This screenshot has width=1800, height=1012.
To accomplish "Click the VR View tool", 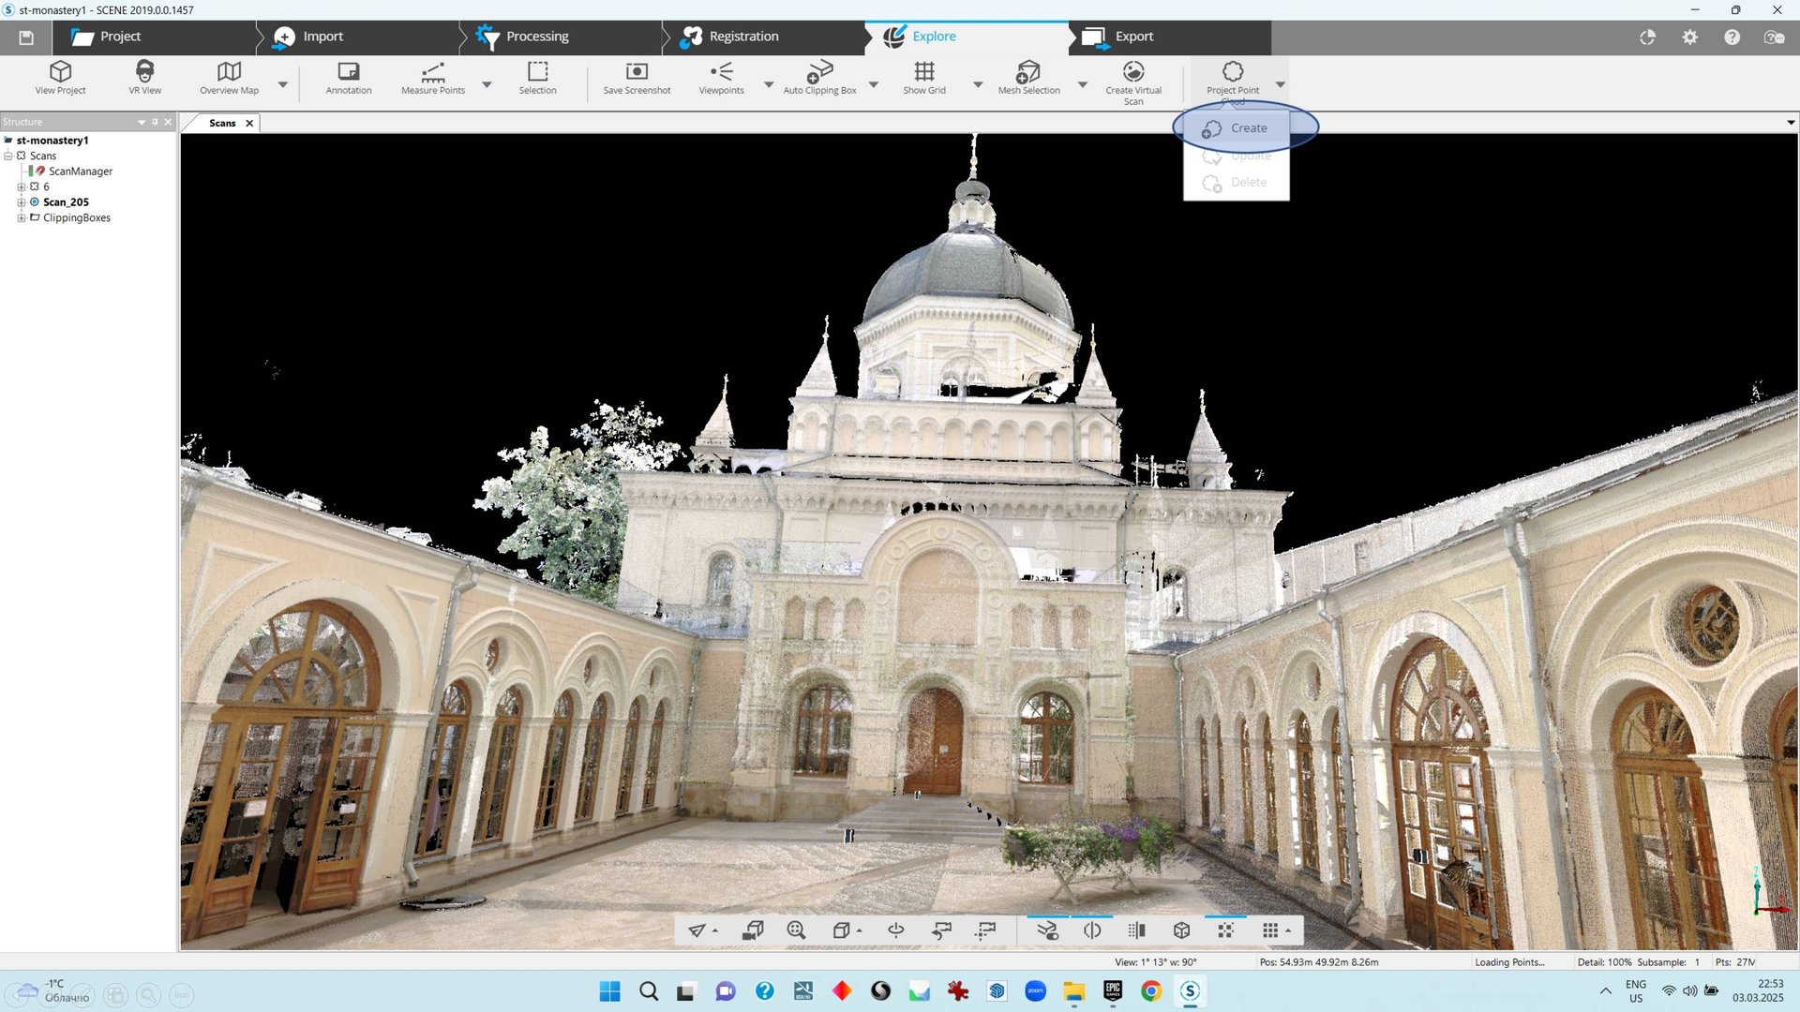I will click(x=144, y=77).
